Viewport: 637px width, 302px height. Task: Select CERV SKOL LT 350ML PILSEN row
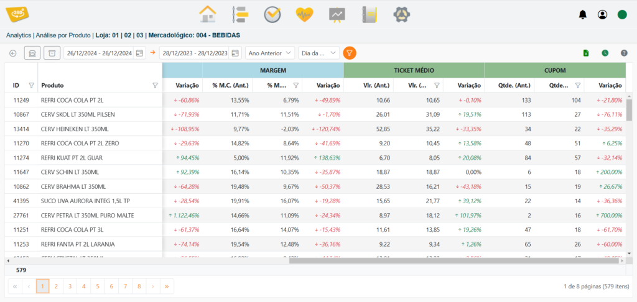point(315,114)
